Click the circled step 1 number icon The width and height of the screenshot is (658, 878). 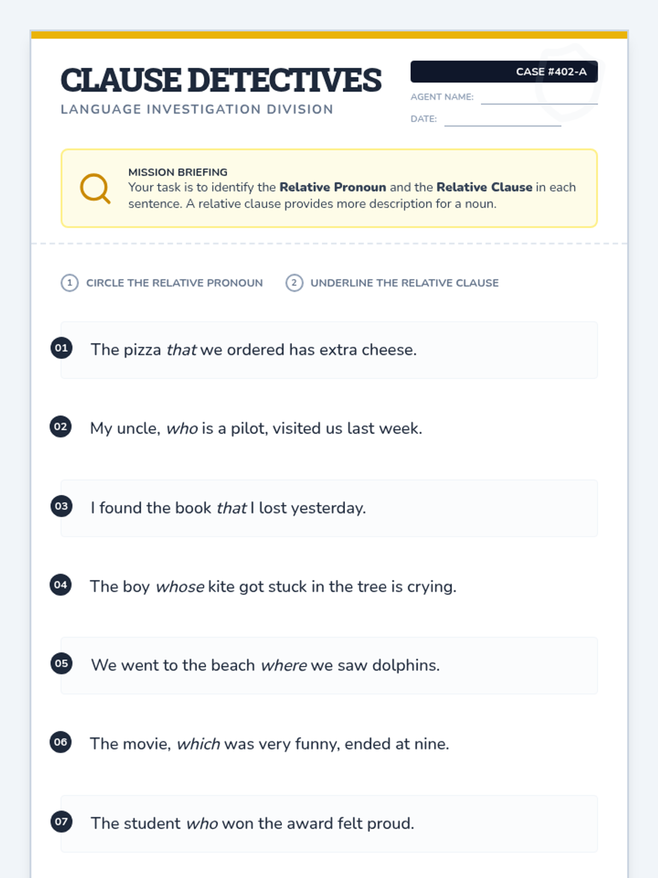(x=70, y=283)
